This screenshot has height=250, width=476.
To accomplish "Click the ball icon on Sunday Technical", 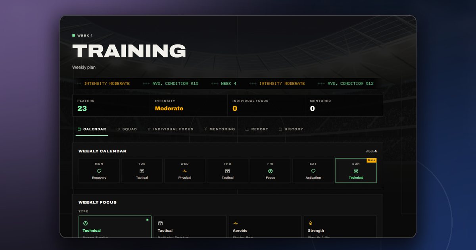I will [x=356, y=171].
